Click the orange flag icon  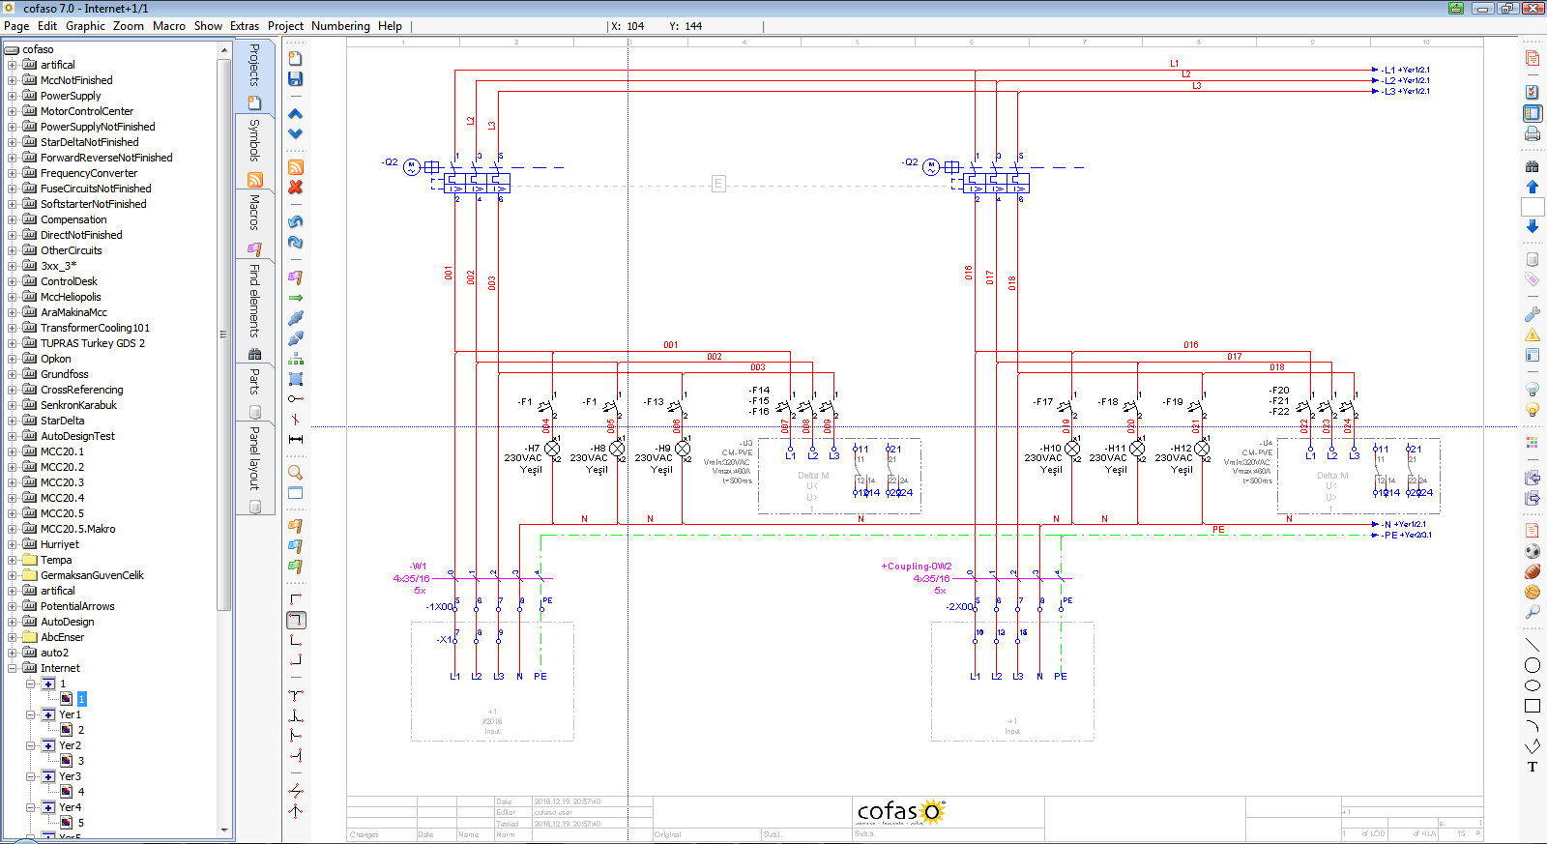coord(296,526)
